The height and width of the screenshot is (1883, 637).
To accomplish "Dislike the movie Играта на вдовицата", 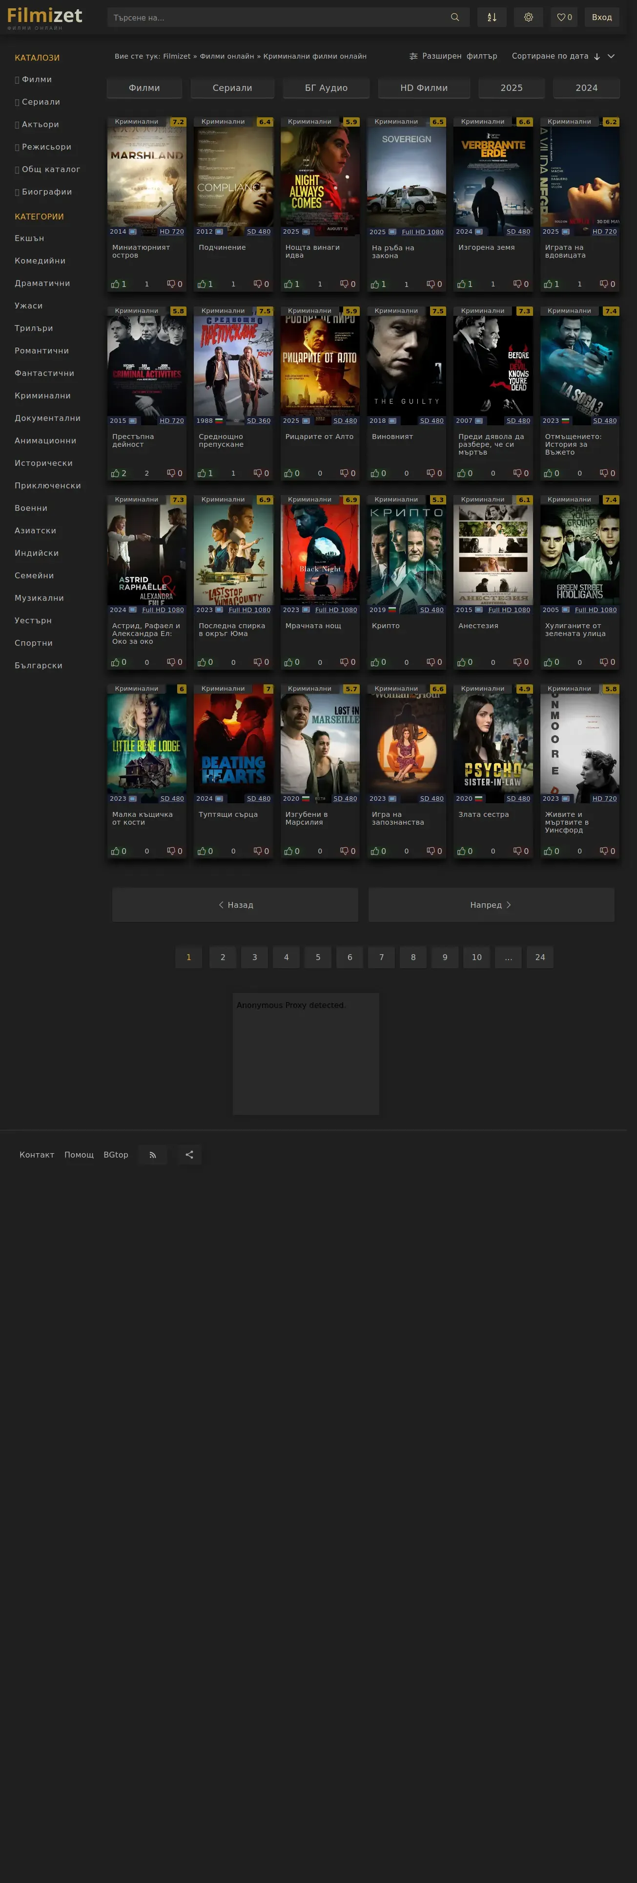I will click(x=604, y=285).
